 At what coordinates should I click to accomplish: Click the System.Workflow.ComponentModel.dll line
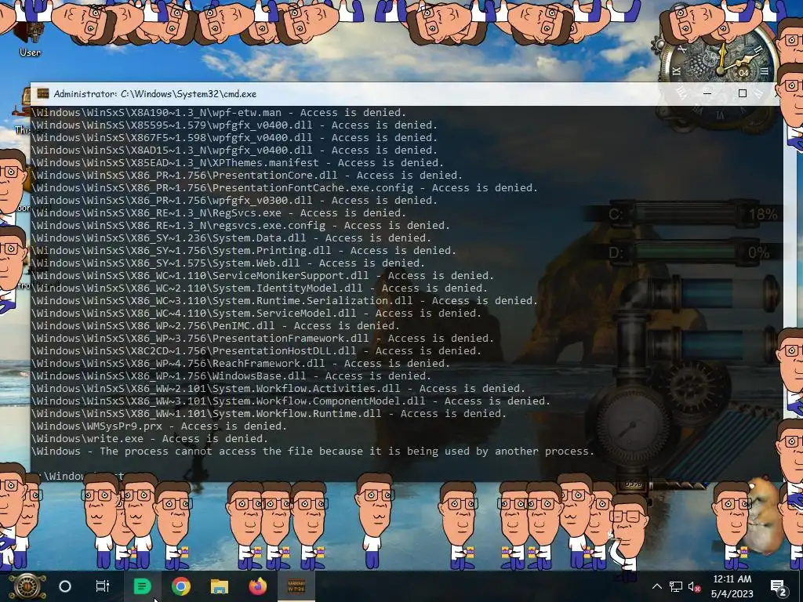291,401
